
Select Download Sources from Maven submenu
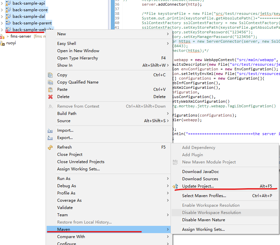(x=200, y=179)
